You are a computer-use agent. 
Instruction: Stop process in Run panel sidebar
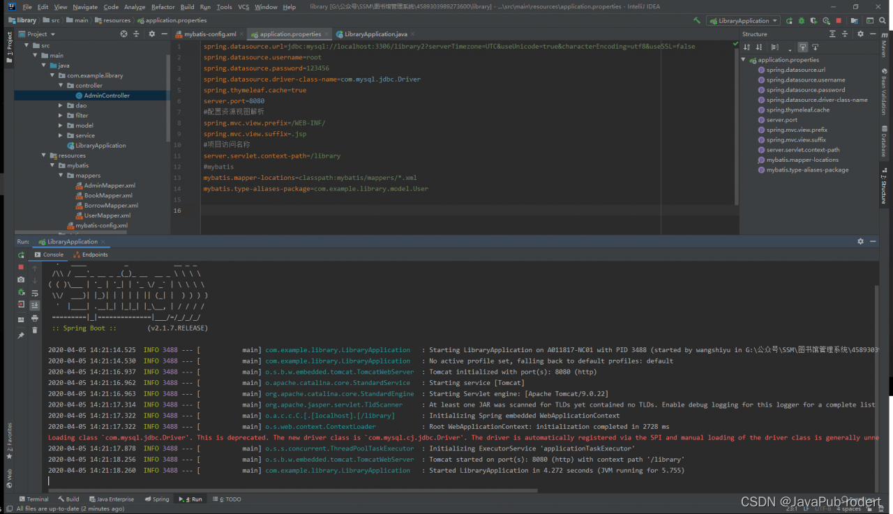click(21, 267)
